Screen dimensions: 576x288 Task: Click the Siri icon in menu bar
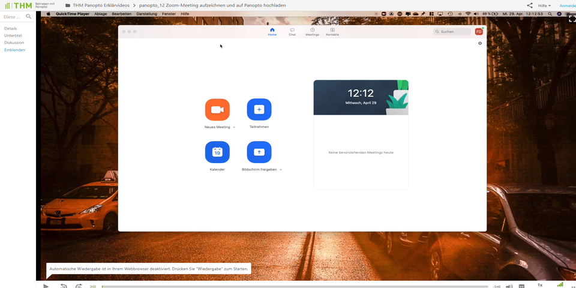(559, 14)
